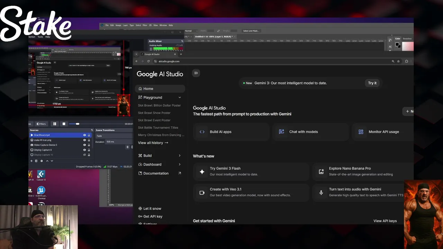Screen dimensions: 443x249
Task: Click the Build AI apps code icon
Action: pyautogui.click(x=202, y=132)
